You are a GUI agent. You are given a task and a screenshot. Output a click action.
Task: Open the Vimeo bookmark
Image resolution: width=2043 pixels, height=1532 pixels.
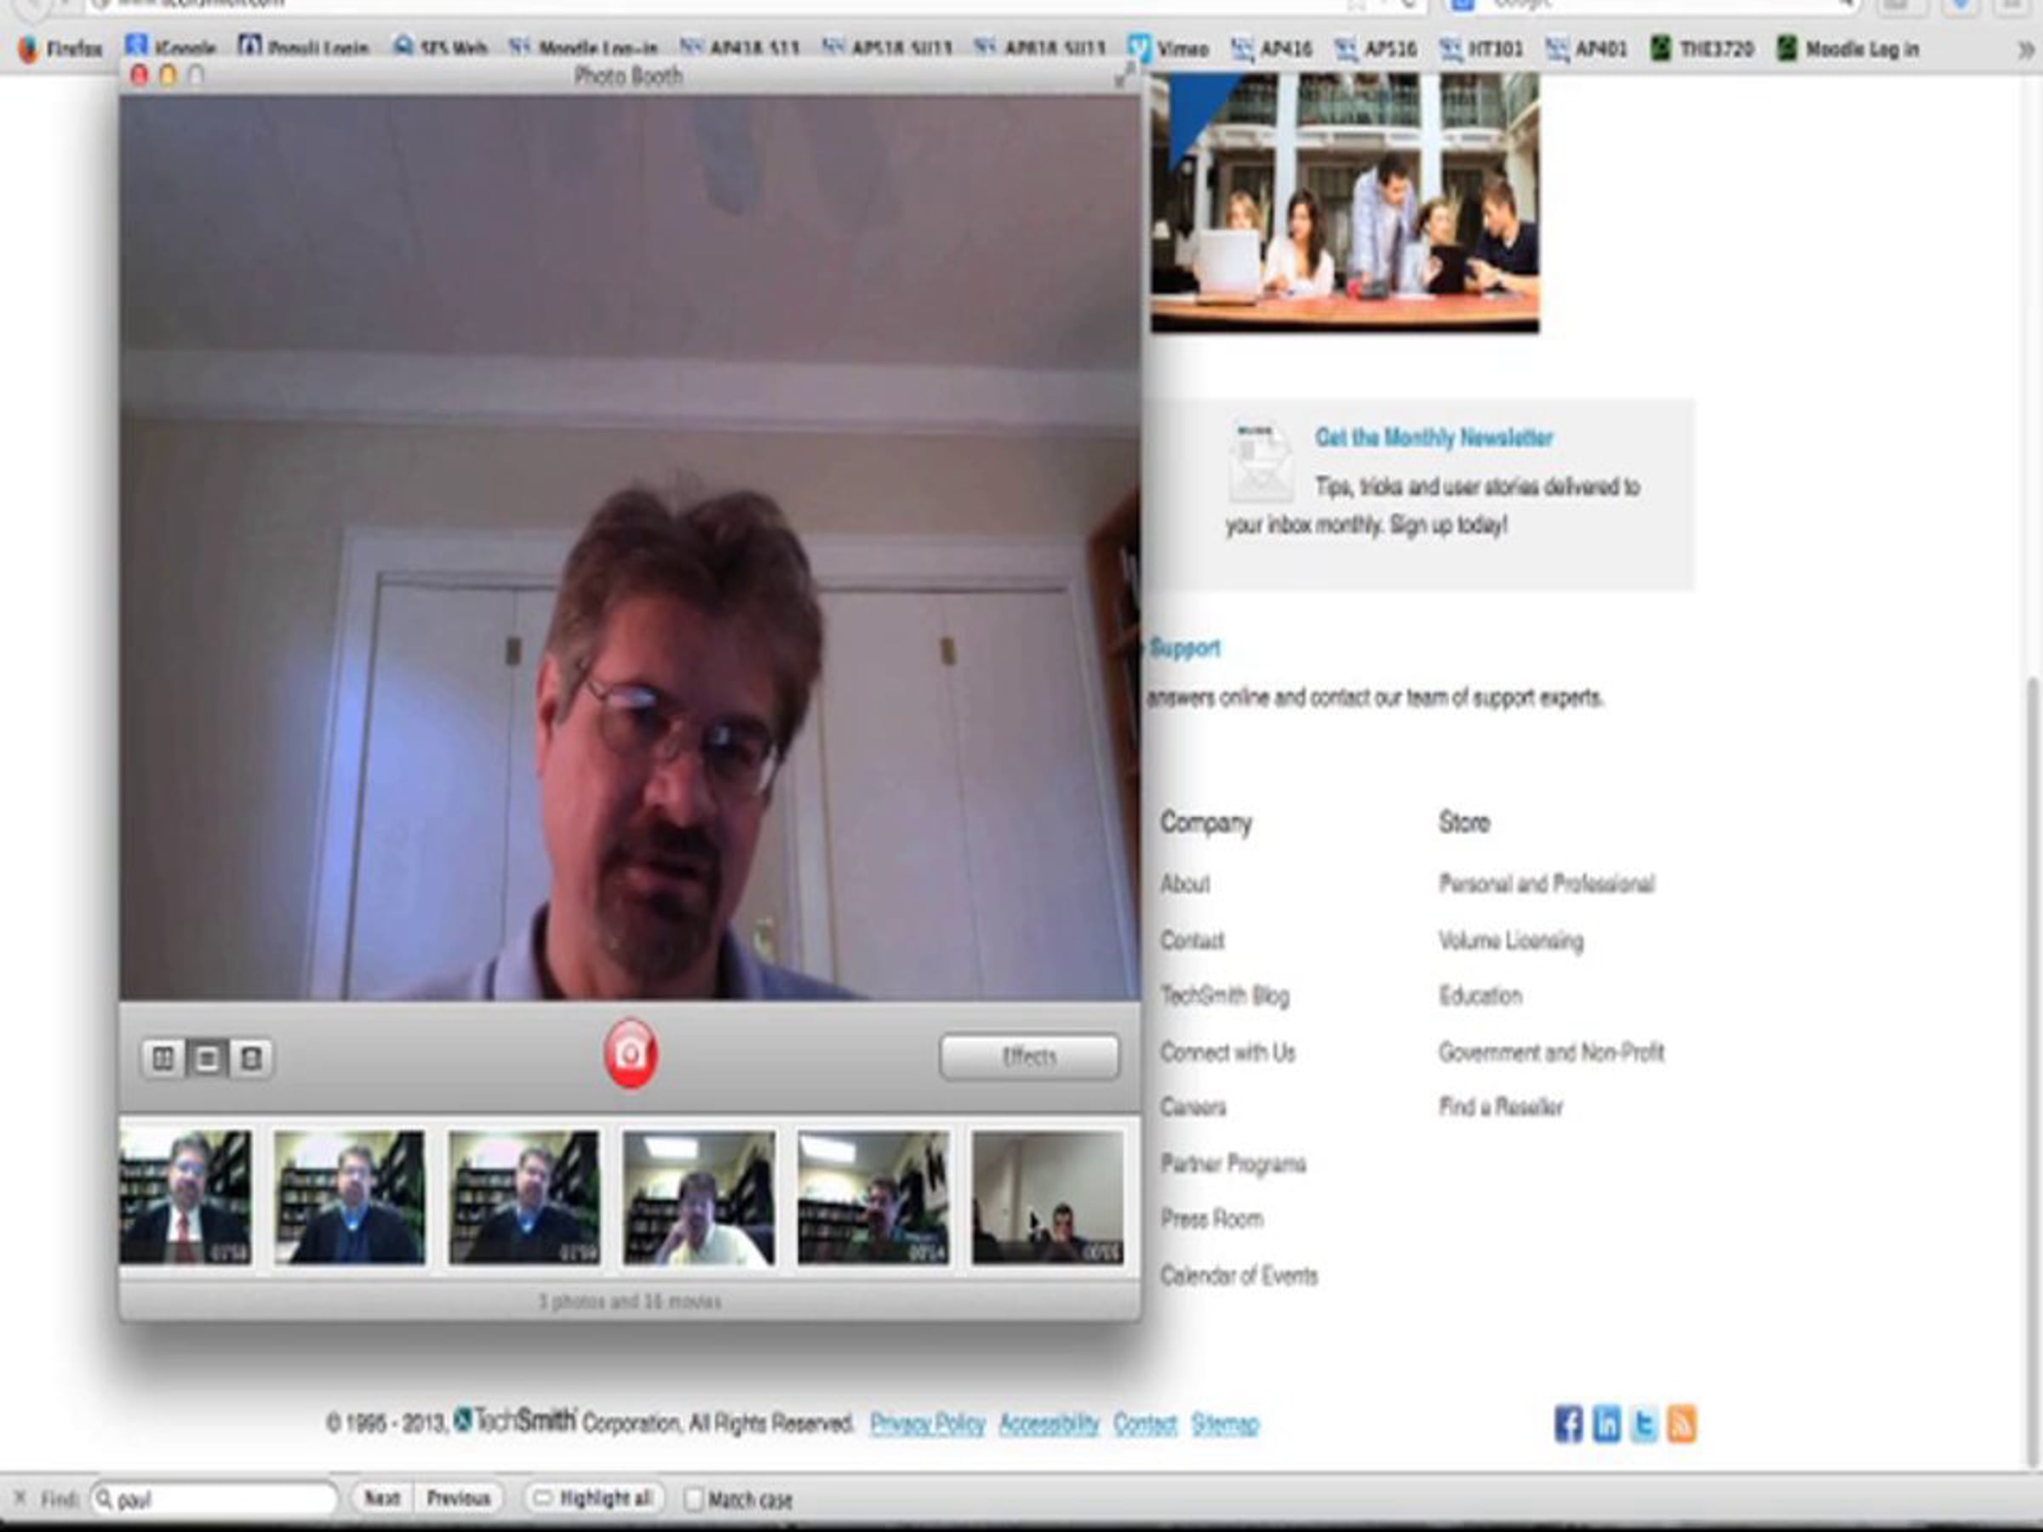[1170, 49]
